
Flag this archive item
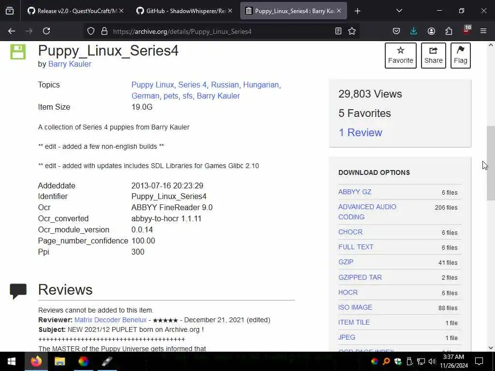tap(460, 56)
